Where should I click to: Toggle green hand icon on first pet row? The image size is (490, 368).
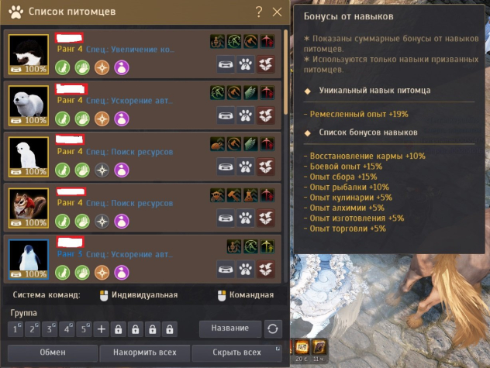(82, 68)
